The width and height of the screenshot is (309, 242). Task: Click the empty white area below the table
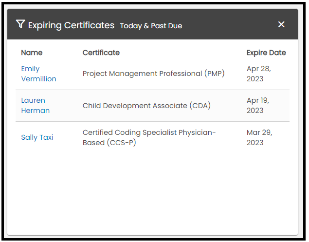pos(152,195)
